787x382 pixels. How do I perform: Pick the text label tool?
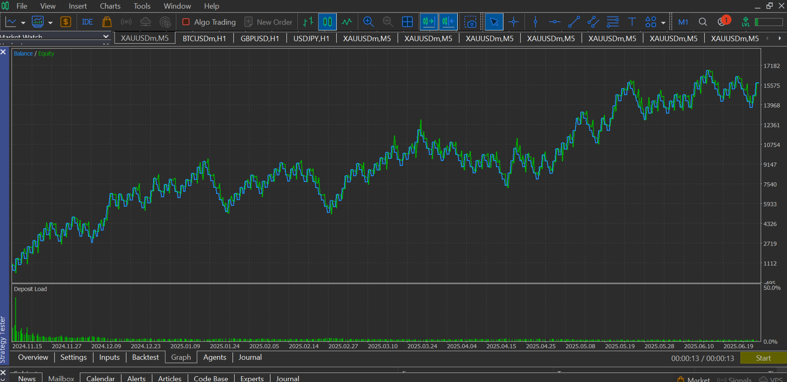point(632,22)
